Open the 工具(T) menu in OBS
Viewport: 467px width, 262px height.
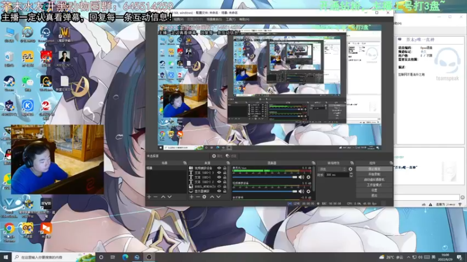click(231, 19)
